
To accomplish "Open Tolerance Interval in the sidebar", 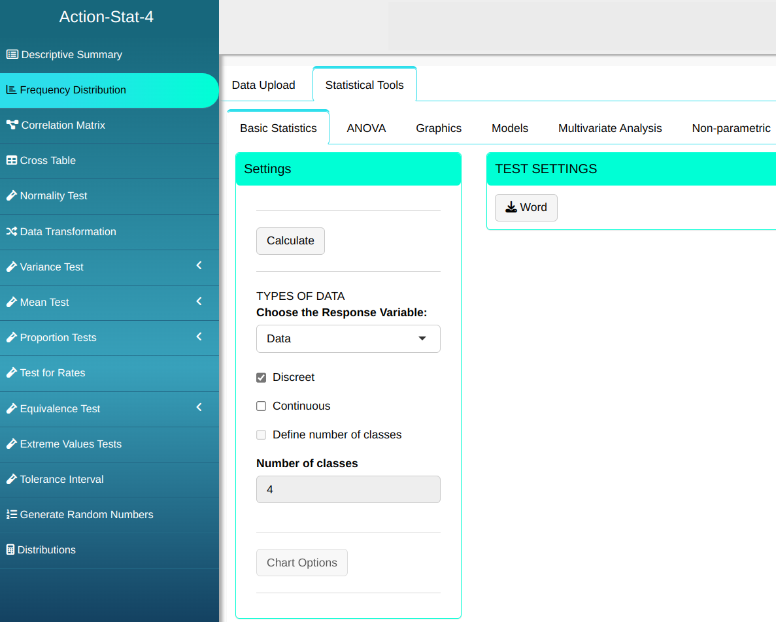I will tap(61, 480).
